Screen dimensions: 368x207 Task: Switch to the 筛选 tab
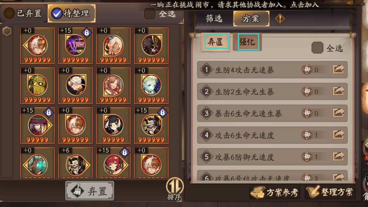pyautogui.click(x=214, y=18)
